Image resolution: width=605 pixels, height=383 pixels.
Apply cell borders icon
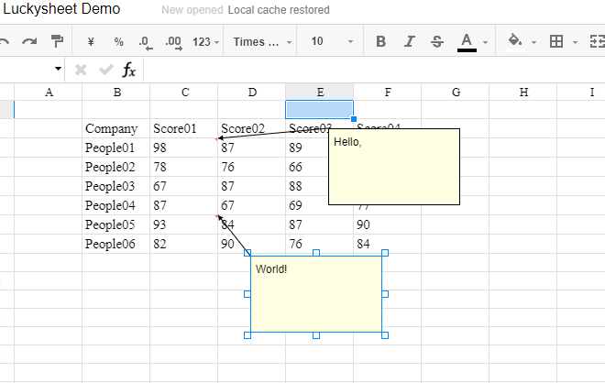pos(556,41)
